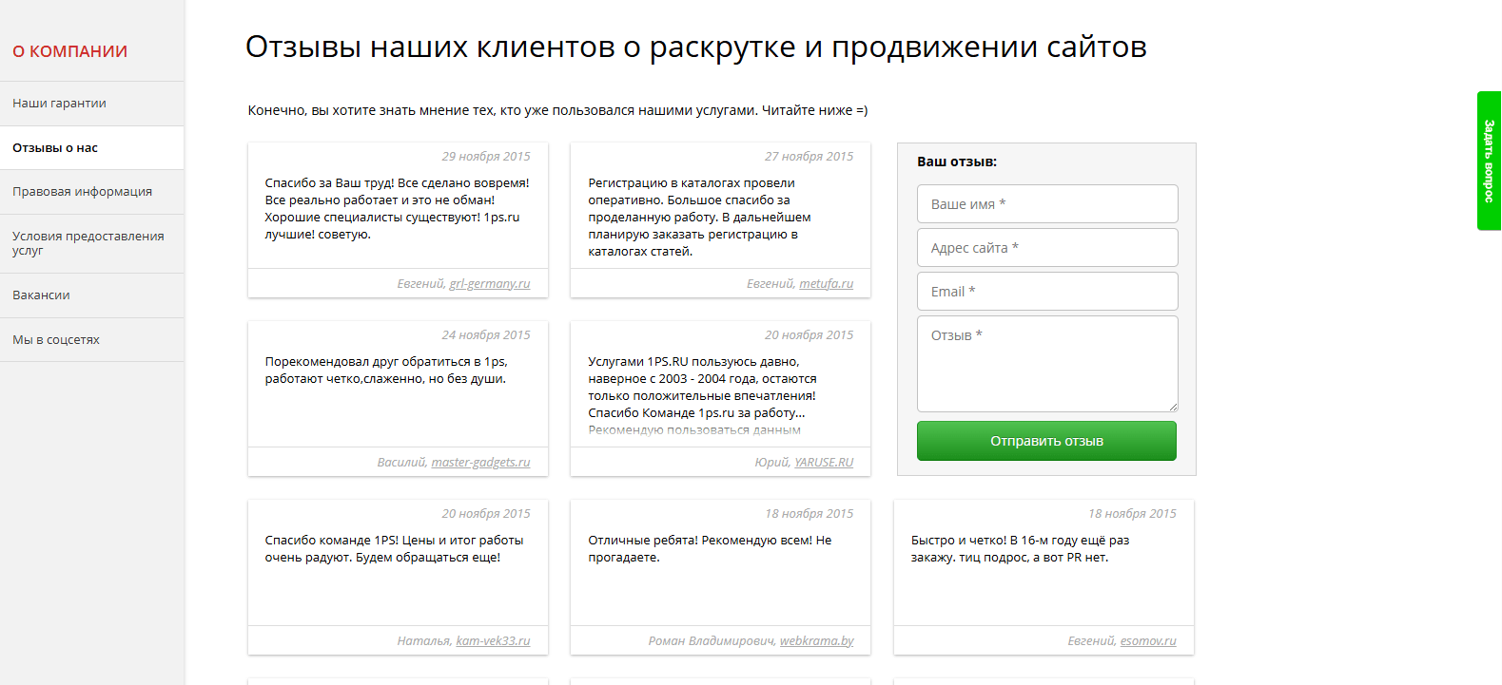Go to Условия предоставления услуг page
Image resolution: width=1502 pixels, height=685 pixels.
point(91,243)
